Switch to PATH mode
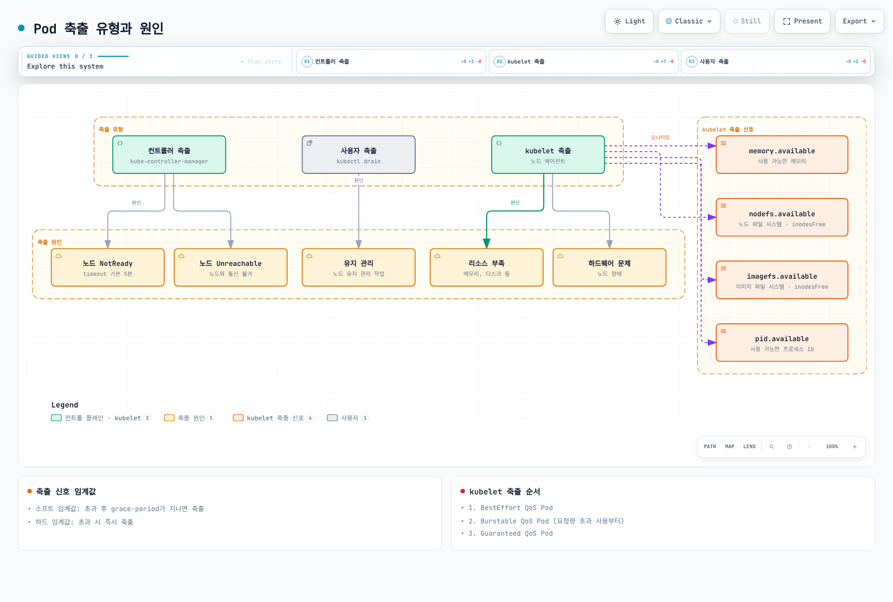The width and height of the screenshot is (893, 602). point(710,446)
